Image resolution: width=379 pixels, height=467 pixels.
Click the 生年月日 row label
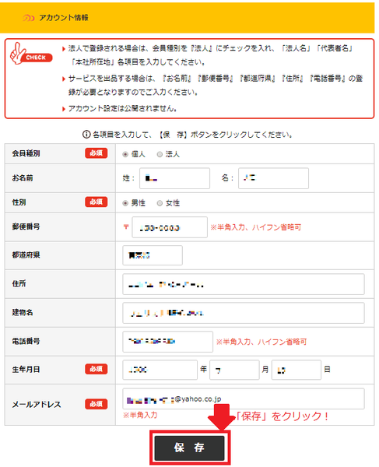[26, 370]
